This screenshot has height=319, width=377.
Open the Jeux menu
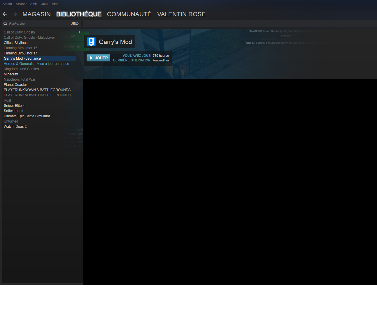45,4
